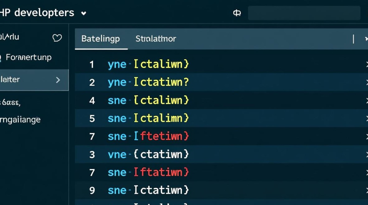This screenshot has width=368, height=205.
Task: Click the arrow icon at the end of row 1
Action: click(367, 65)
